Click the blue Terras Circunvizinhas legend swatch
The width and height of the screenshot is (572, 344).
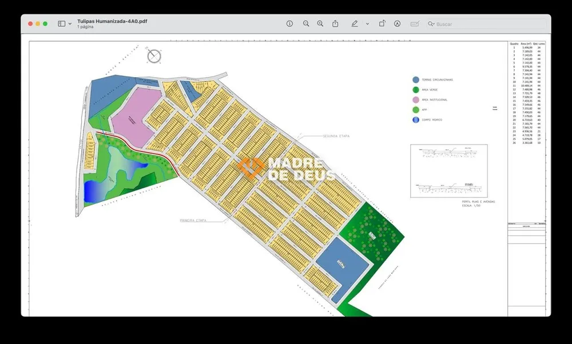pos(416,80)
